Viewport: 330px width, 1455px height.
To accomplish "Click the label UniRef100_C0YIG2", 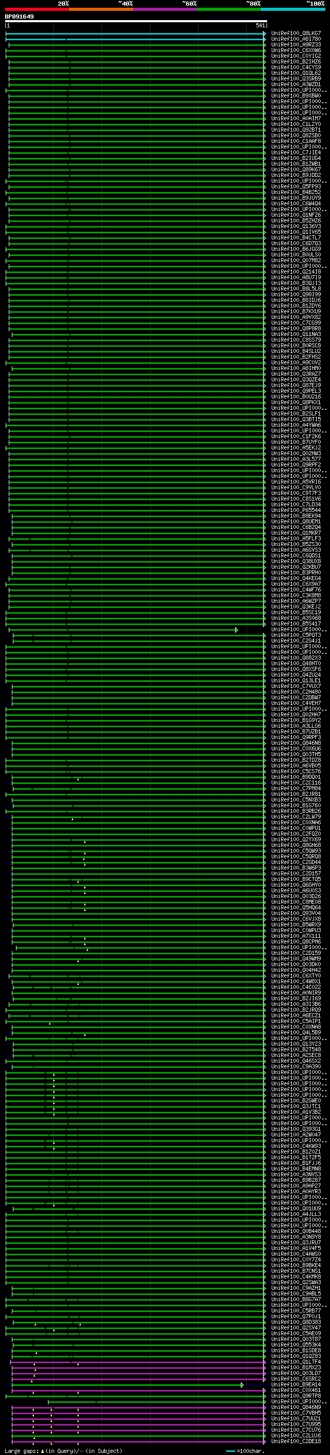I will click(x=296, y=56).
